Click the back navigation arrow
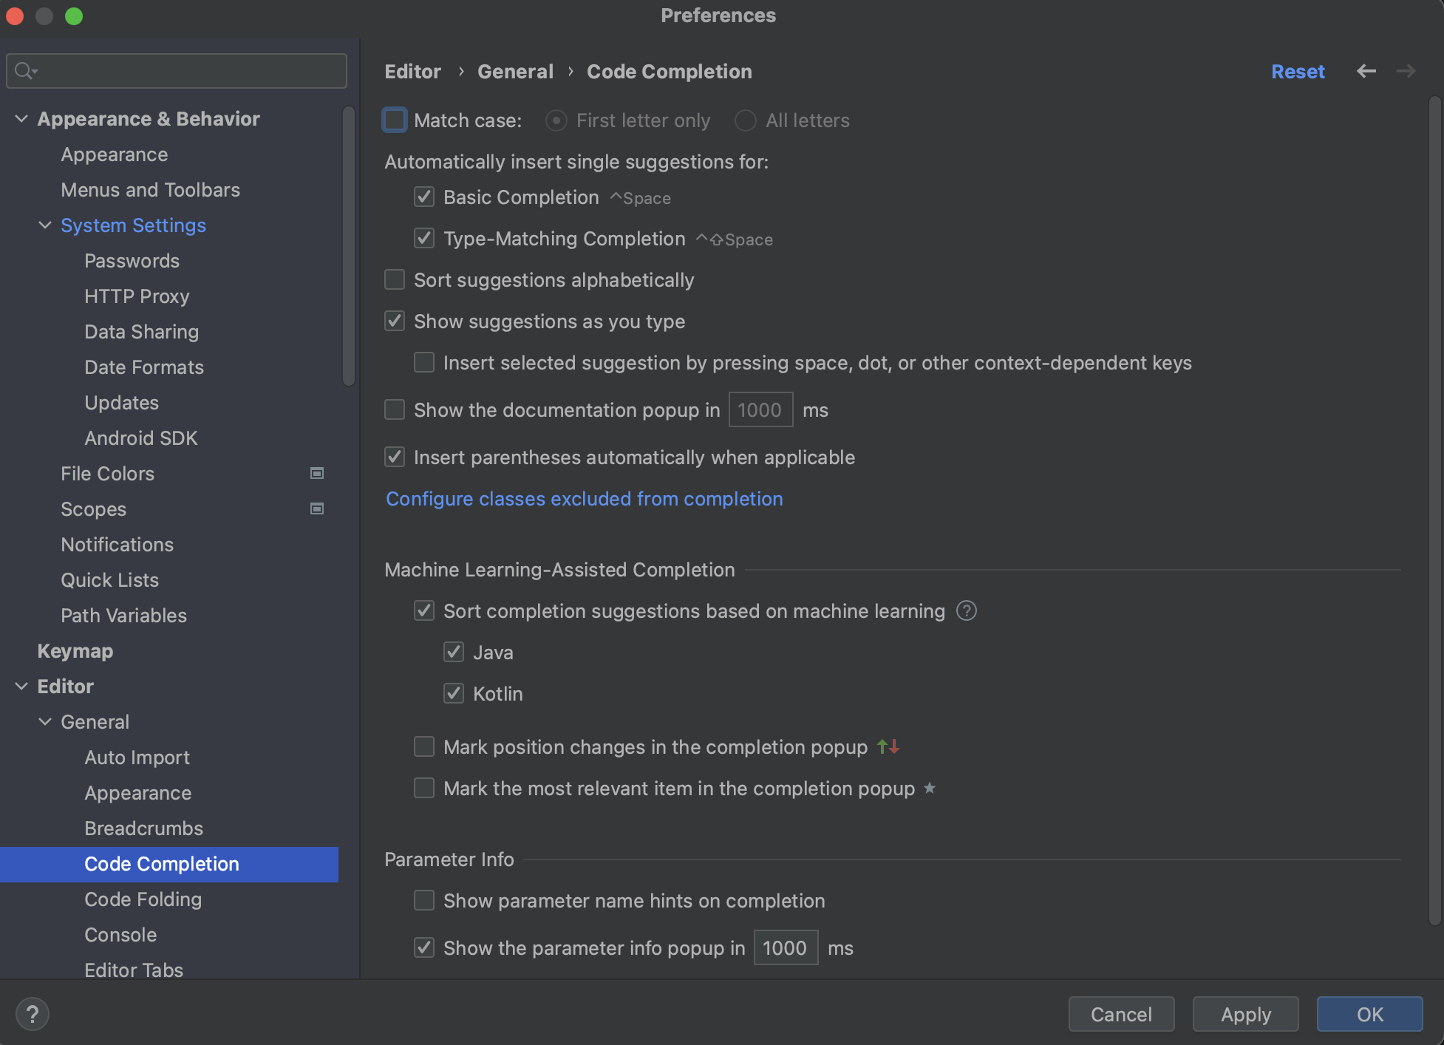Viewport: 1444px width, 1045px height. click(1366, 71)
